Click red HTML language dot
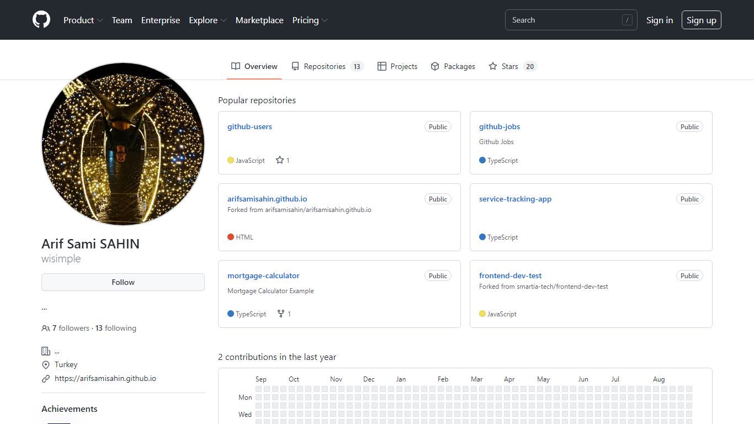 (x=231, y=237)
